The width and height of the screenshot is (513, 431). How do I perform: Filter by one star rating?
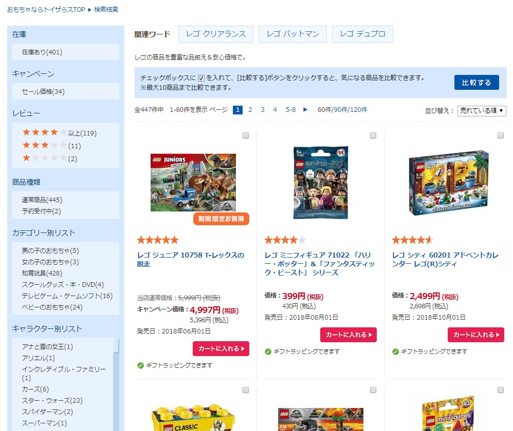[49, 159]
